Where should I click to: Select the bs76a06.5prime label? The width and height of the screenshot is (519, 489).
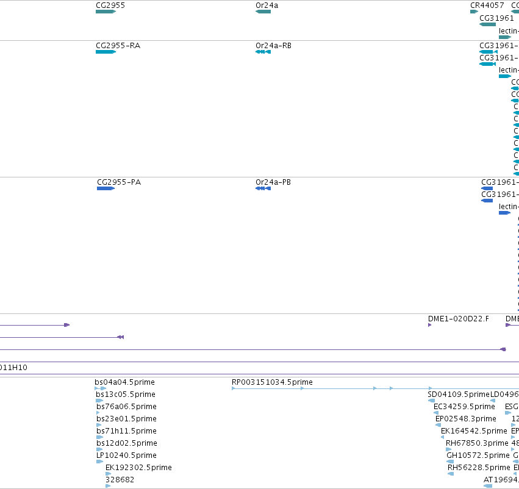coord(126,406)
